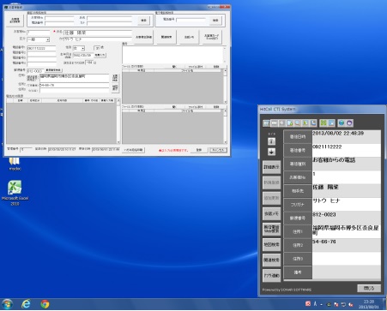
Task: Click 関連検索 button in HitCall panel
Action: coord(271,260)
